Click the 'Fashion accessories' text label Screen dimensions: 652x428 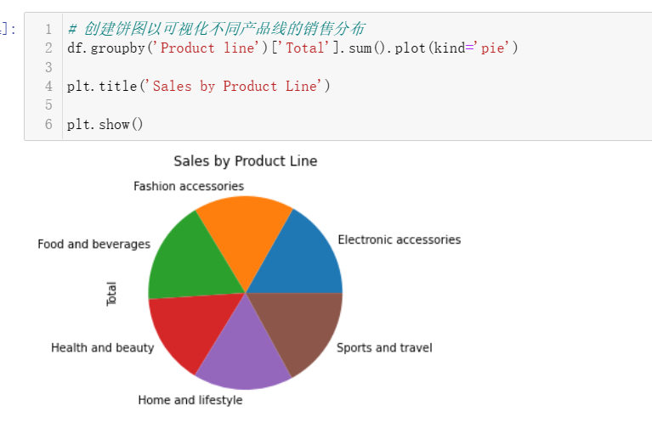[189, 186]
